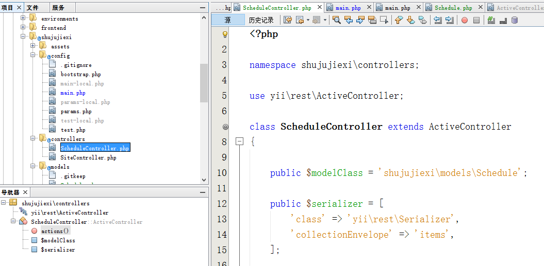The width and height of the screenshot is (544, 266).
Task: Select $serializer in navigator
Action: 58,250
